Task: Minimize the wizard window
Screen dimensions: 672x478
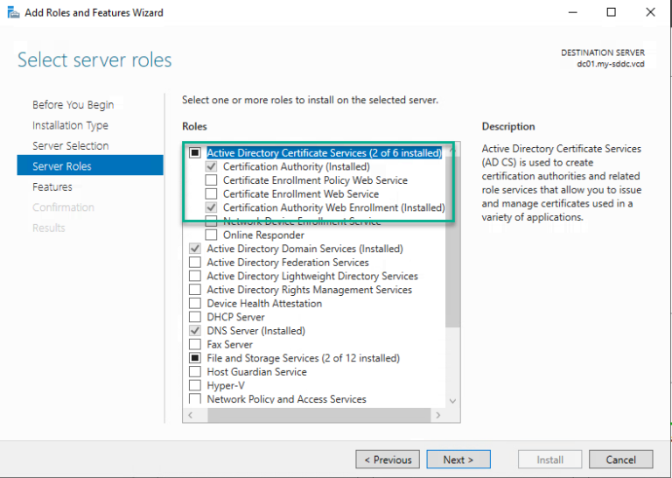Action: [572, 12]
